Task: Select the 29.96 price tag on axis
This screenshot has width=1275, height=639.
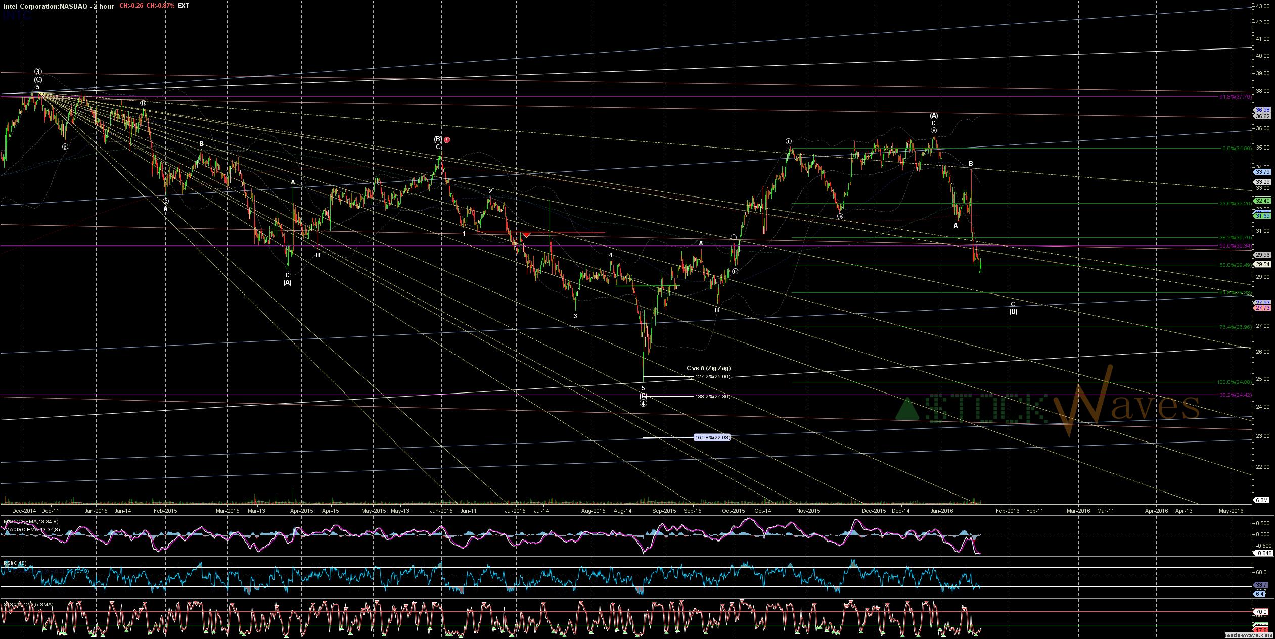Action: pyautogui.click(x=1262, y=255)
